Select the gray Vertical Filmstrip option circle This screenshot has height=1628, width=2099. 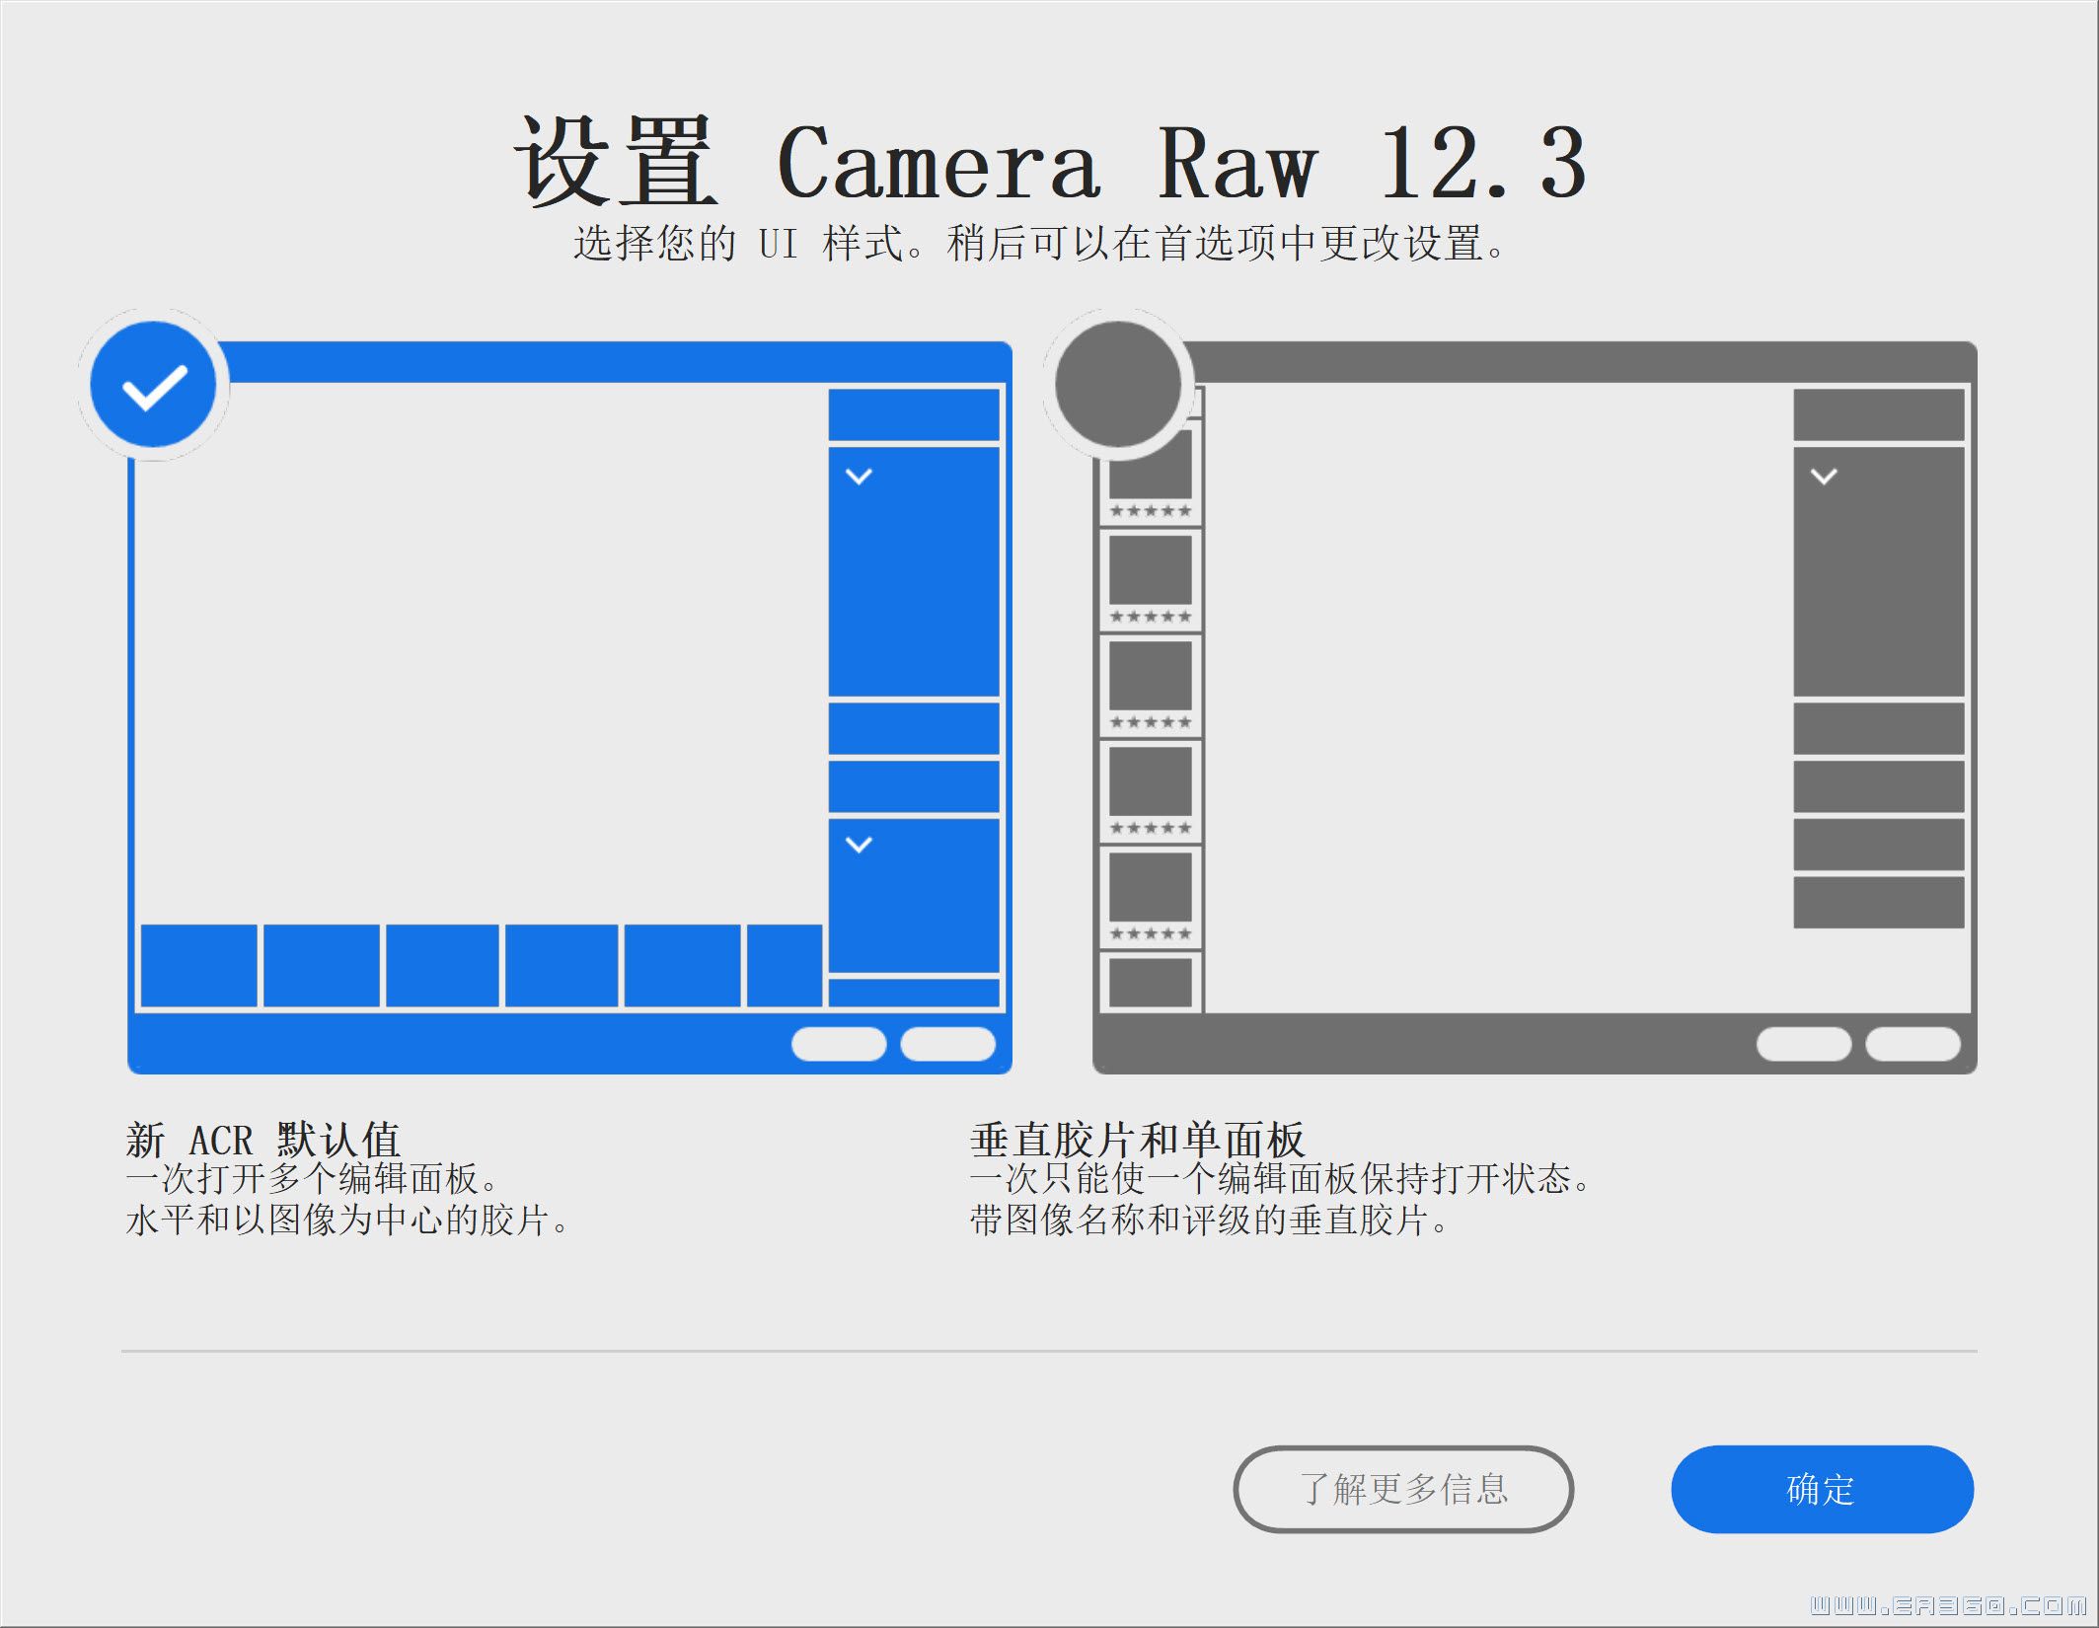(x=1118, y=385)
